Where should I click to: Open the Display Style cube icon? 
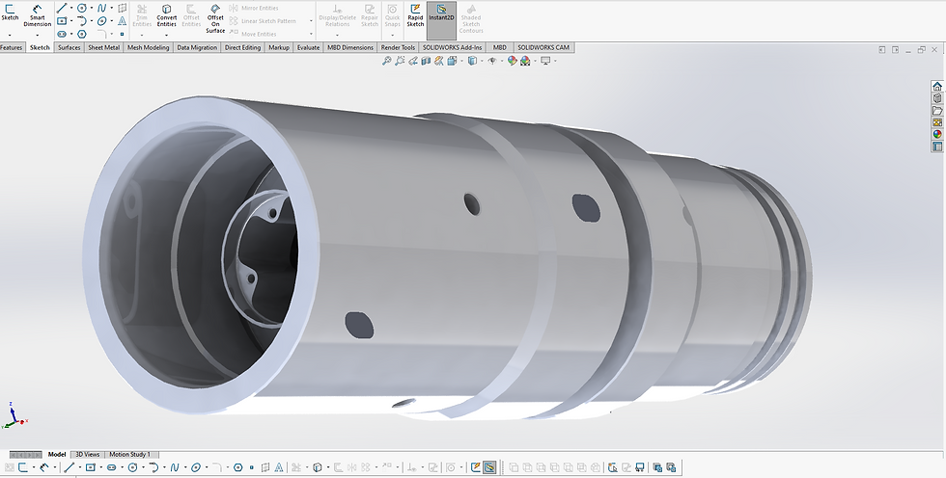coord(472,61)
